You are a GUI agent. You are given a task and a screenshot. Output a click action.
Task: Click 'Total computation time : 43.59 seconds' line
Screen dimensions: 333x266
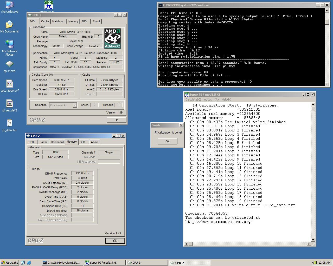tap(212, 63)
